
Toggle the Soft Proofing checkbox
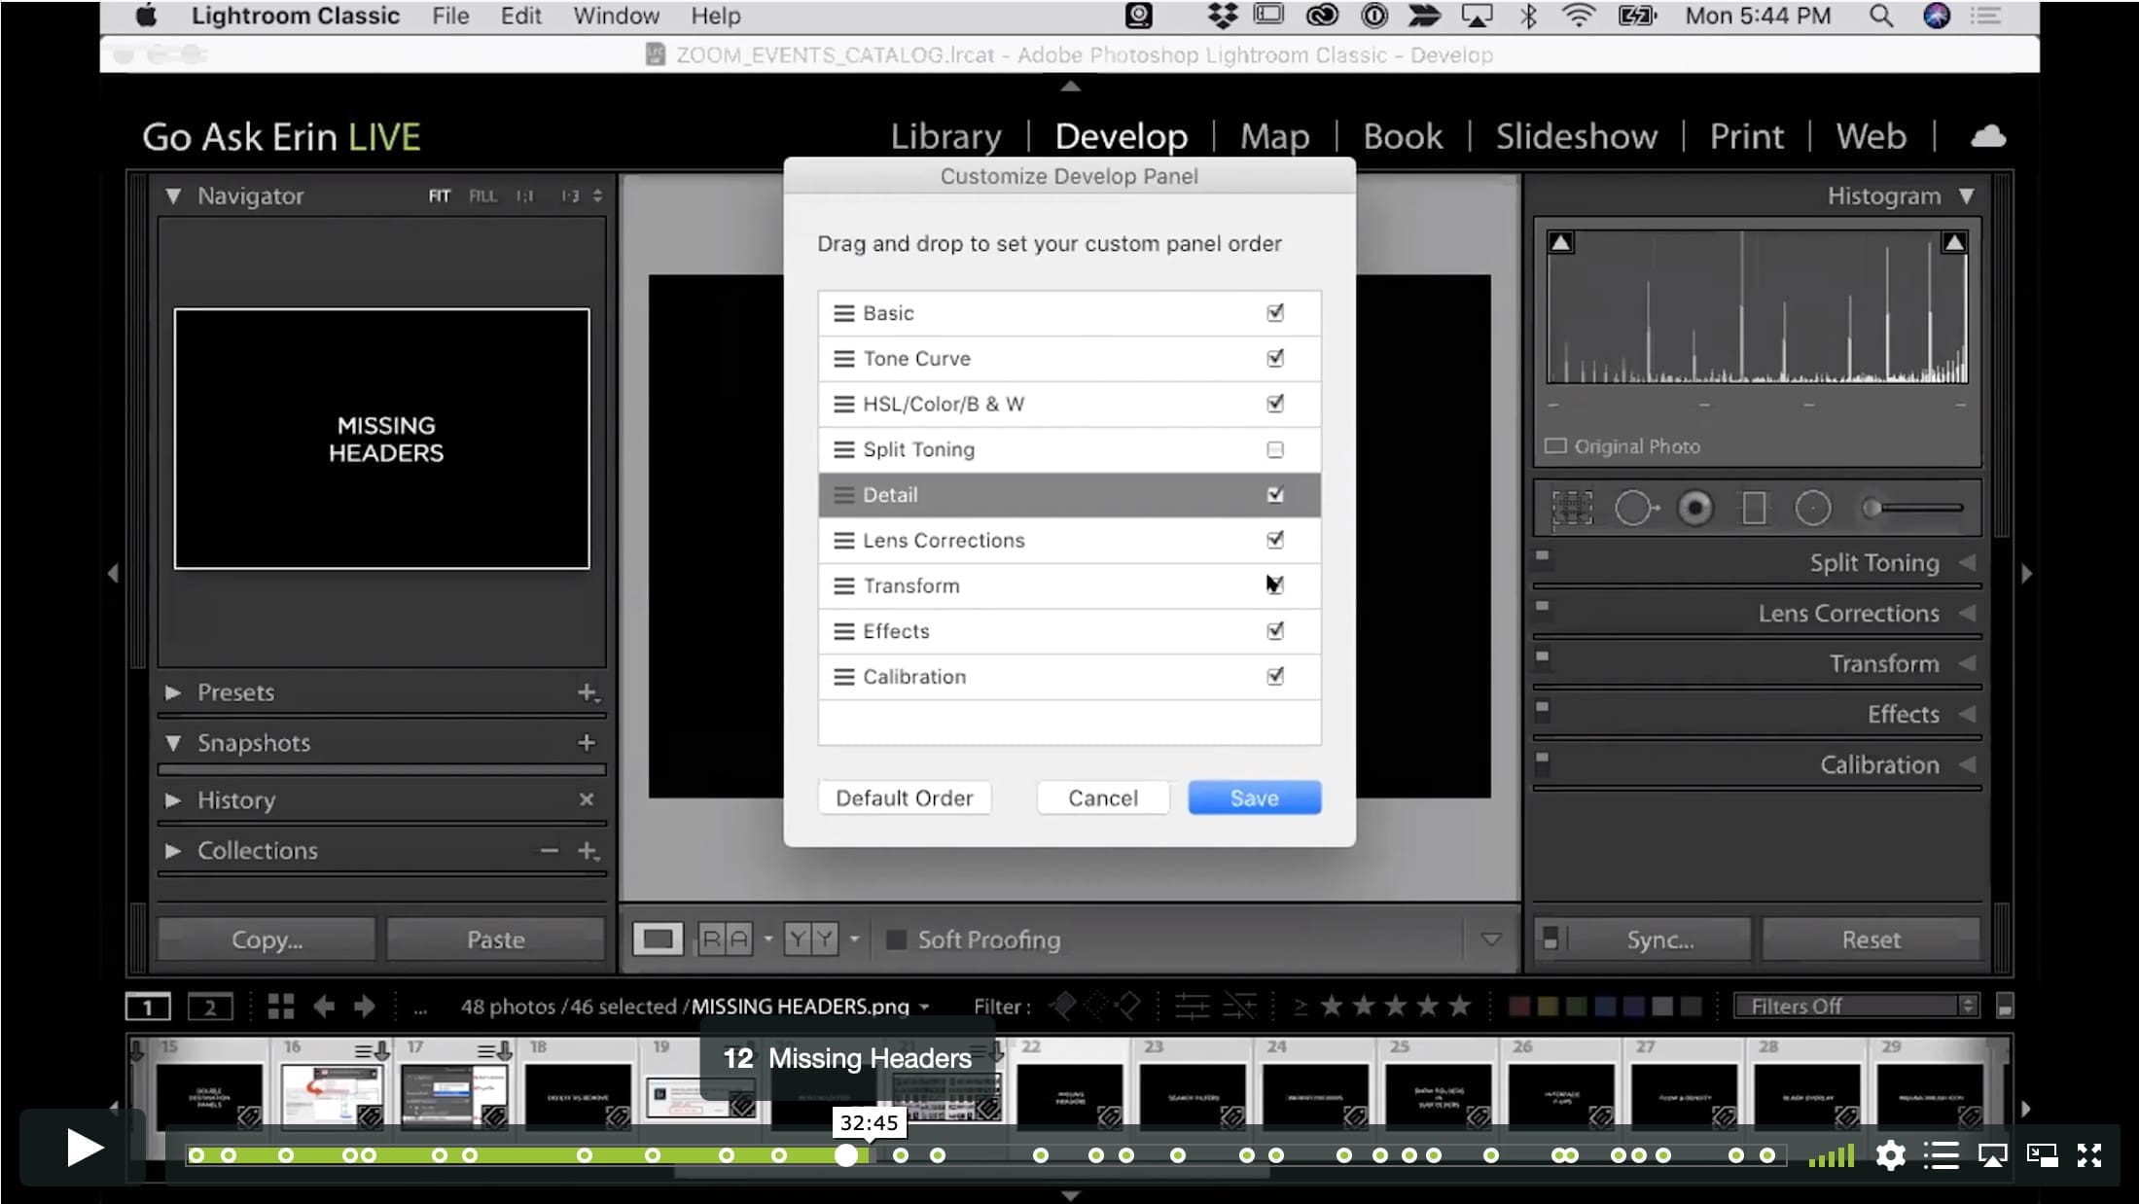(897, 939)
